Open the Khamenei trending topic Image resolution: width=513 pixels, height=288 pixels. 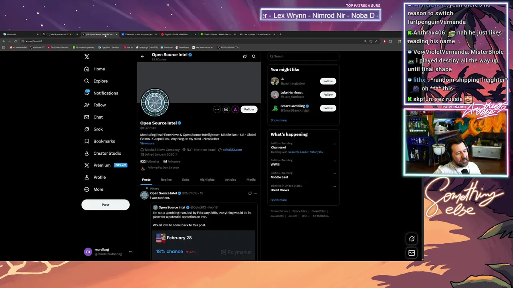(x=278, y=148)
